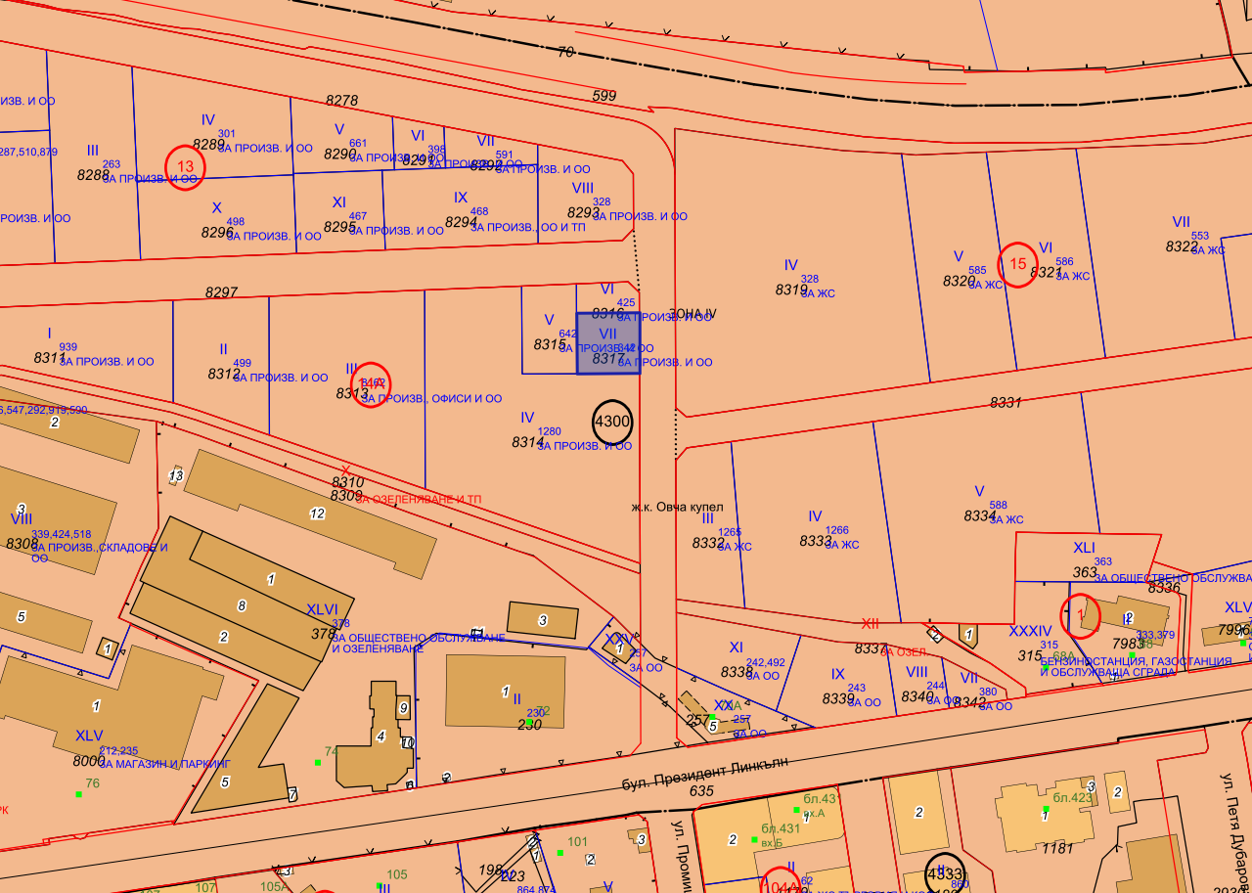
Task: Click the 635 road number
Action: pyautogui.click(x=702, y=791)
